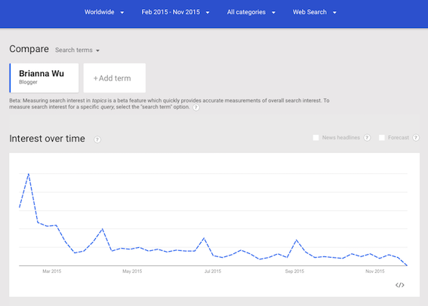Expand the Search terms dropdown
The image size is (428, 306).
[x=77, y=50]
